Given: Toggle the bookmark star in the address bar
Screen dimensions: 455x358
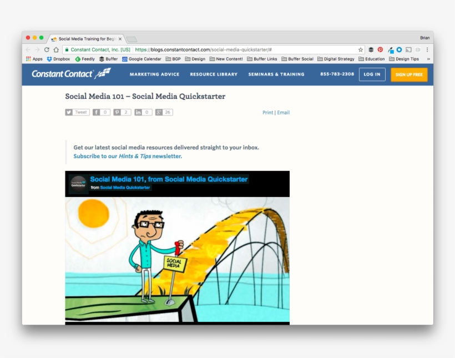Looking at the screenshot, I should pos(361,48).
